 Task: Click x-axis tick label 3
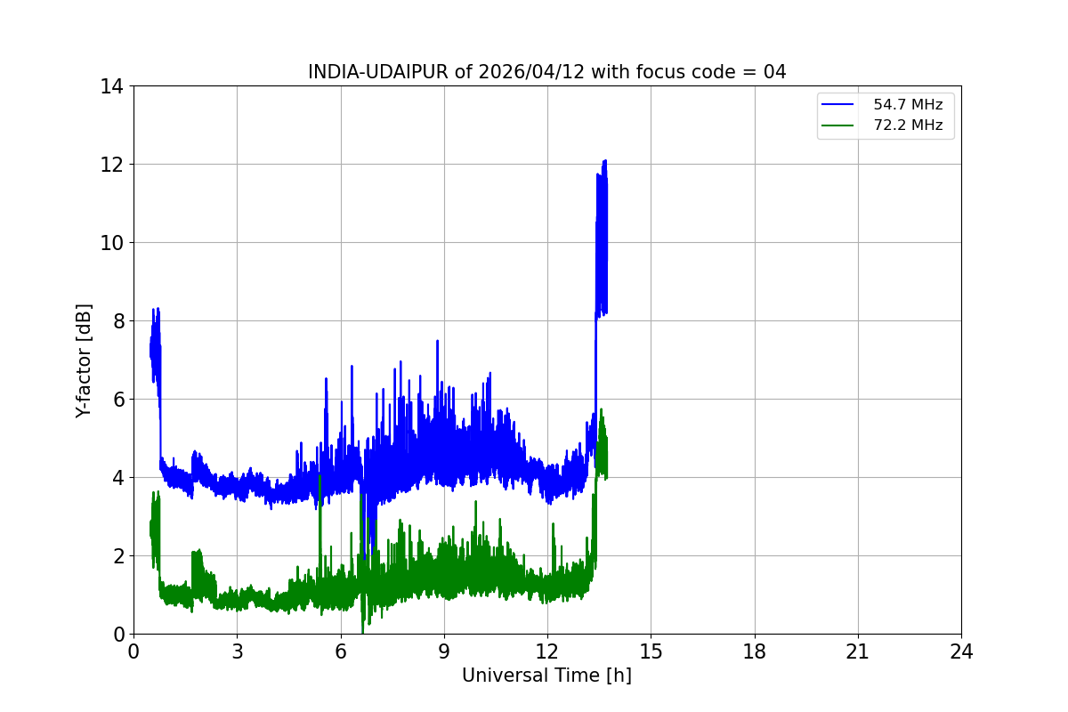pos(237,651)
